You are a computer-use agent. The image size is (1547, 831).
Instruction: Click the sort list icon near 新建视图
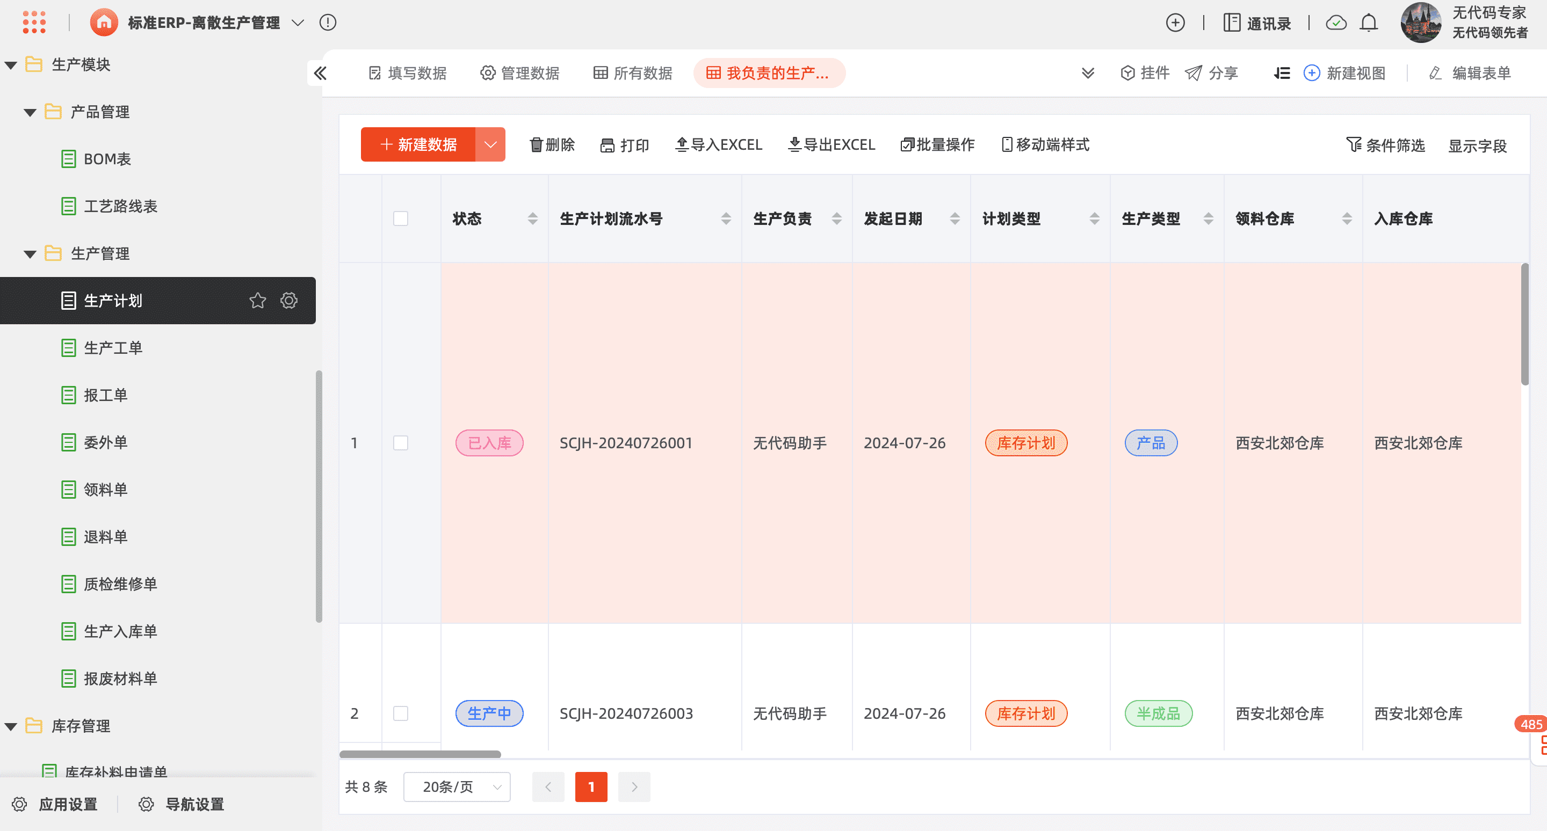click(1282, 73)
